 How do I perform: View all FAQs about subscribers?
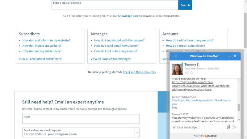(x=40, y=59)
